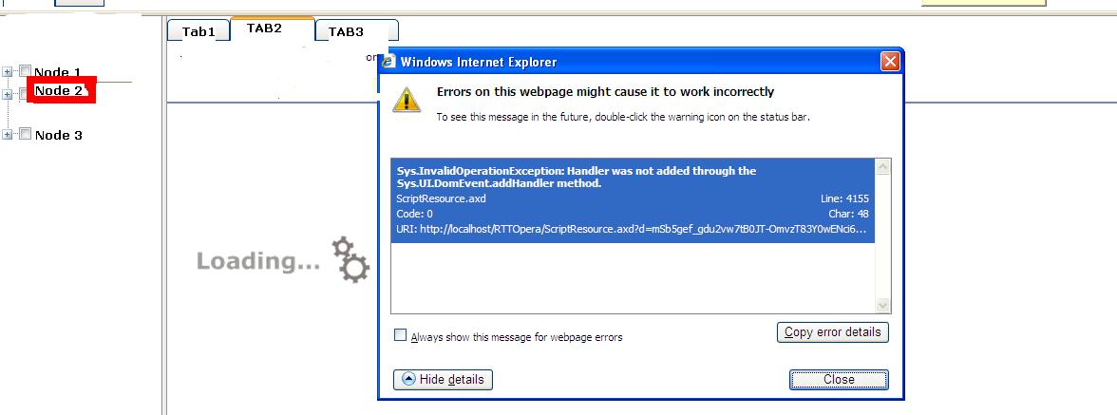Screen dimensions: 1117x415
Task: Select the TAB2 tab
Action: [x=264, y=28]
